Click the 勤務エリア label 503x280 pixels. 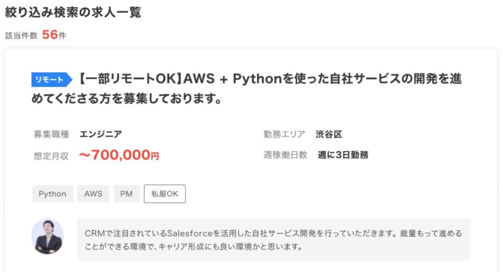[x=284, y=134]
